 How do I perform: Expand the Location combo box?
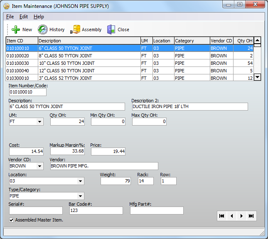click(80, 181)
